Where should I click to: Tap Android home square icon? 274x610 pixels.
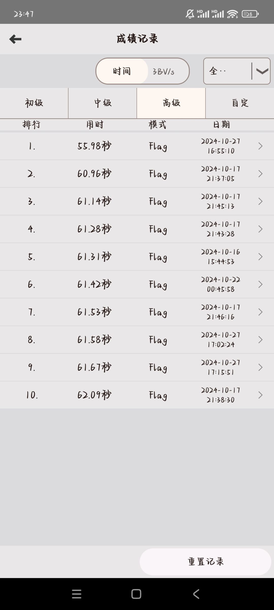[x=136, y=594]
